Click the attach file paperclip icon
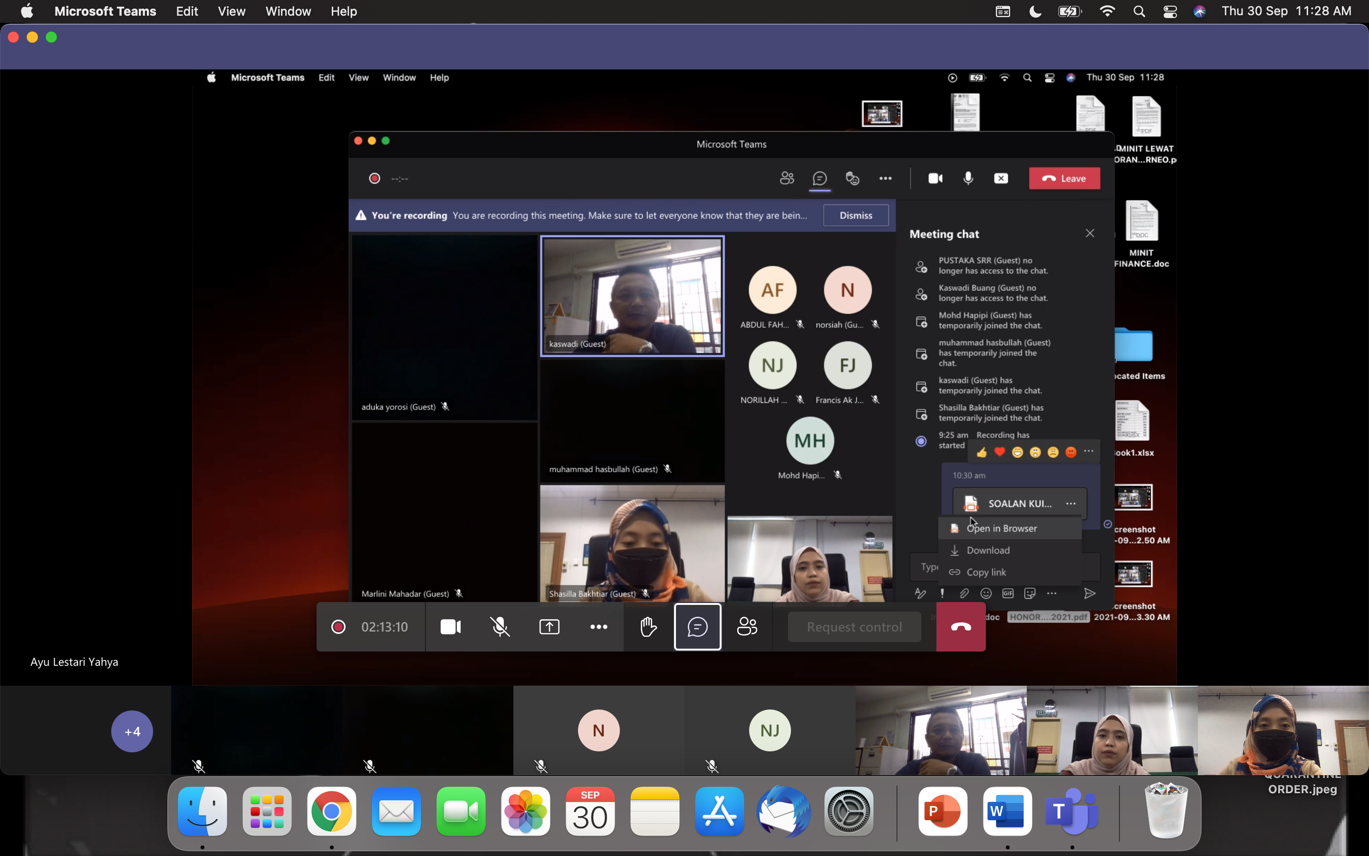Image resolution: width=1369 pixels, height=856 pixels. (x=964, y=593)
